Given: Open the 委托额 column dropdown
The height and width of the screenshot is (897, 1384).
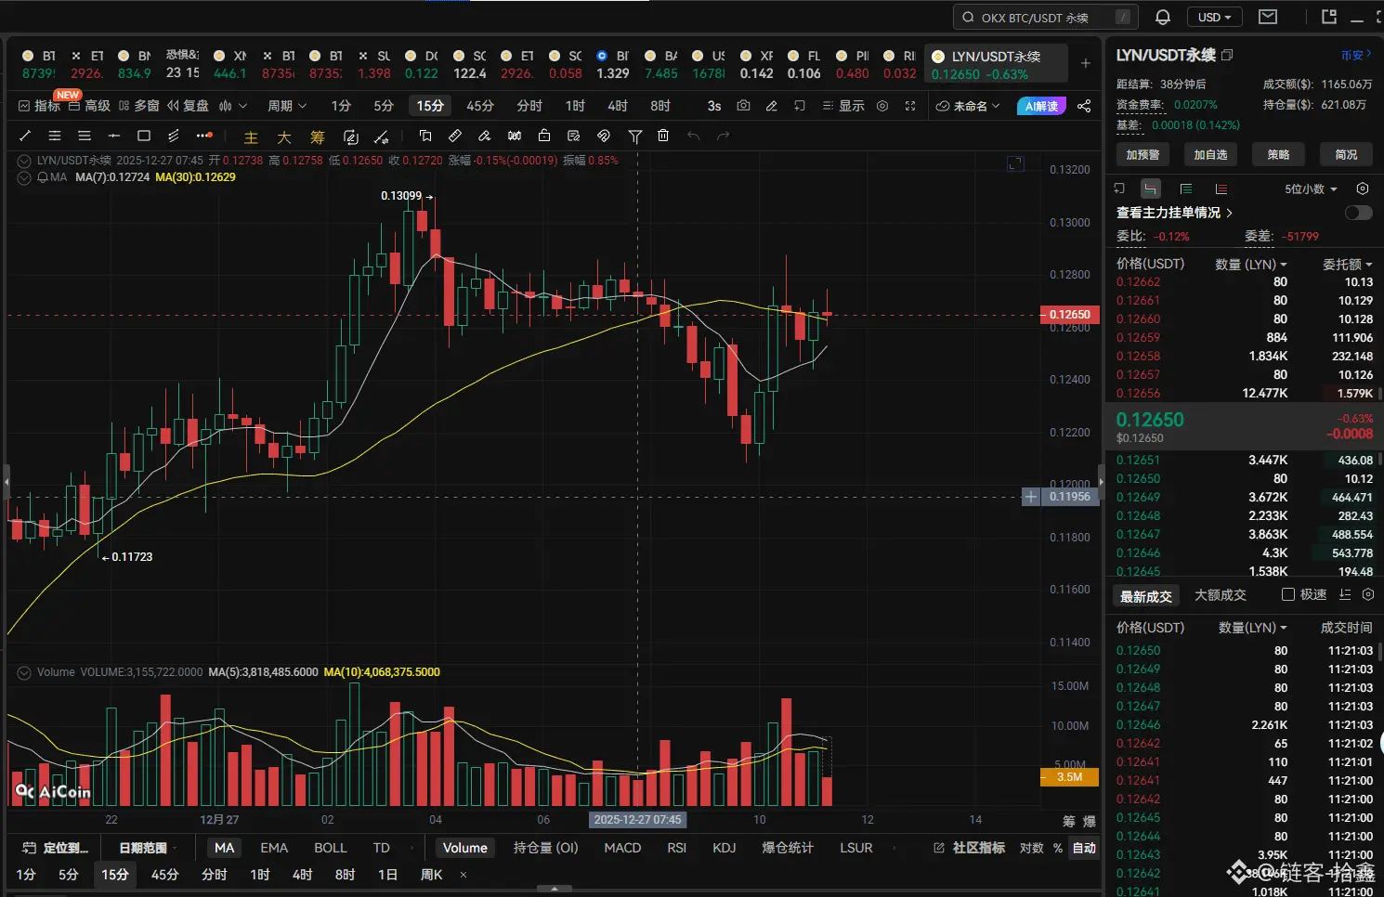Looking at the screenshot, I should click(1348, 265).
